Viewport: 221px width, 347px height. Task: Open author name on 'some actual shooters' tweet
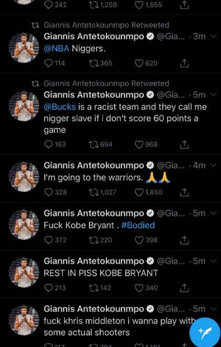click(x=94, y=309)
